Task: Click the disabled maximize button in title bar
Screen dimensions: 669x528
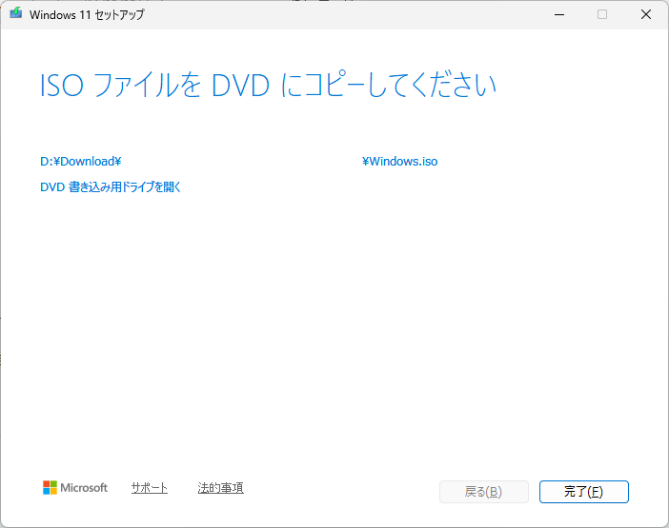Action: [602, 14]
